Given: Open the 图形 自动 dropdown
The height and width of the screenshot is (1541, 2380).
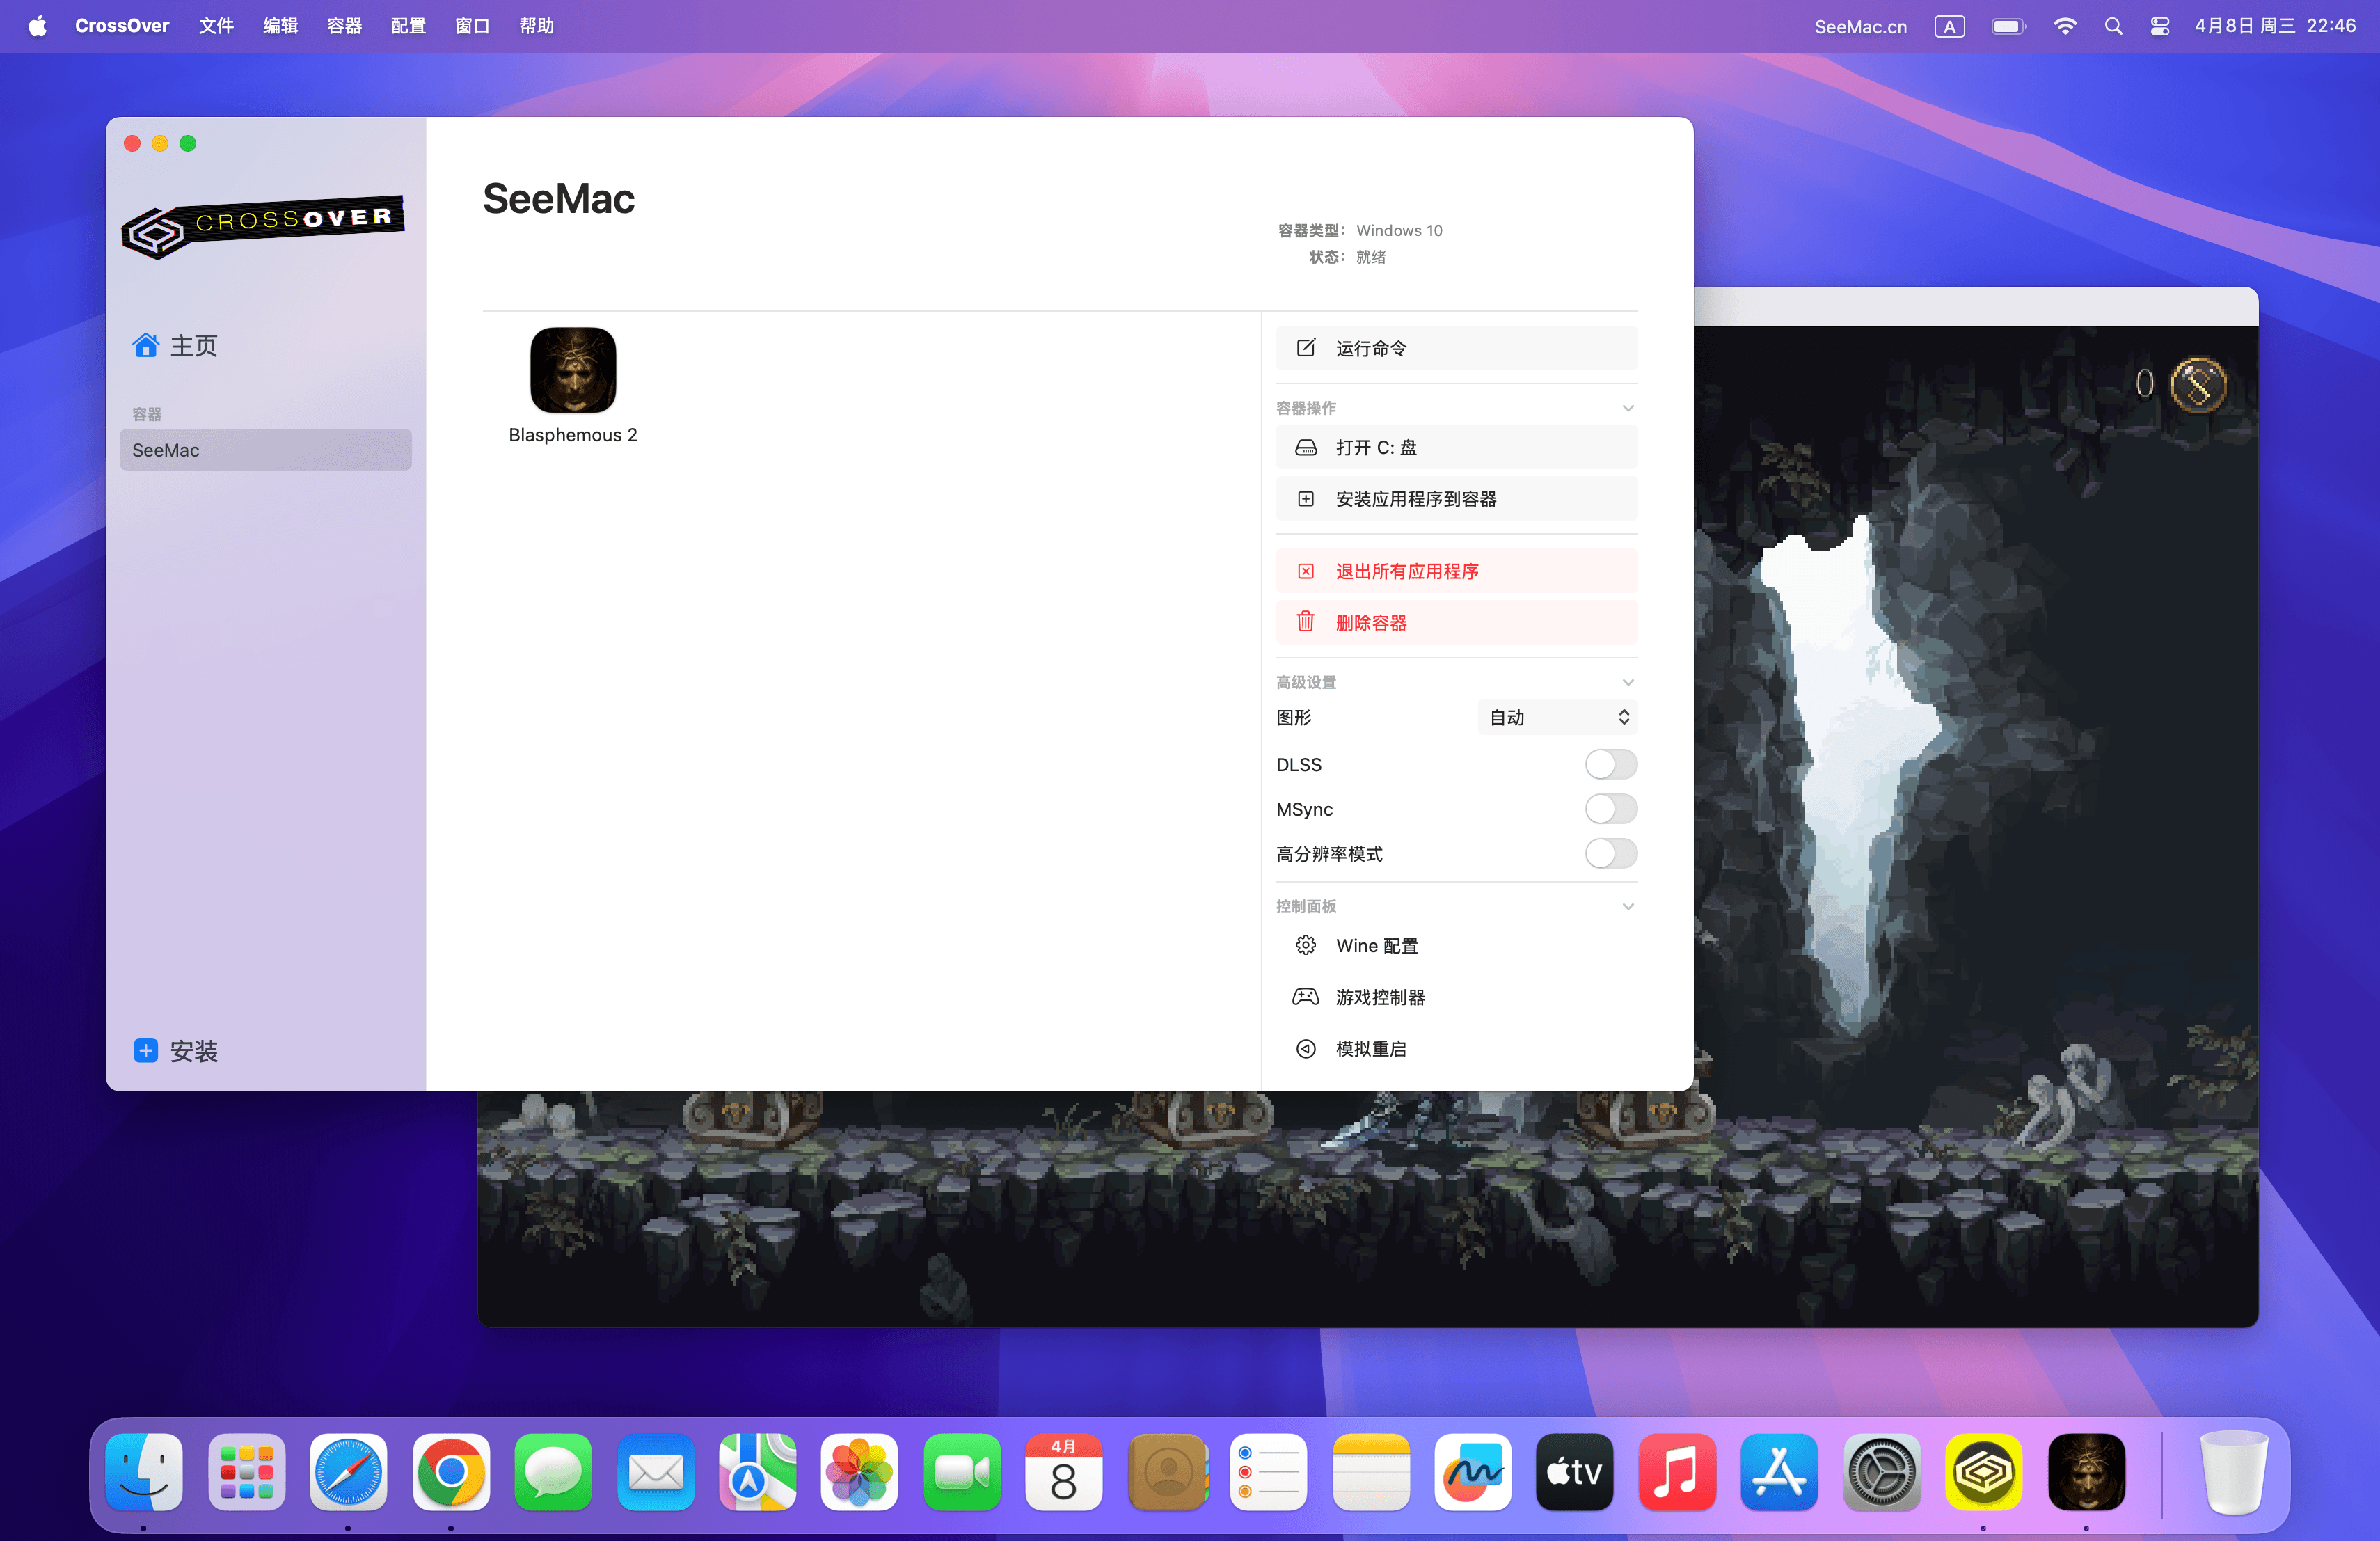Looking at the screenshot, I should pos(1557,717).
